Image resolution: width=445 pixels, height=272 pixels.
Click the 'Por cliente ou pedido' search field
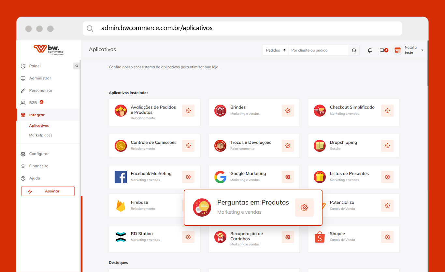(318, 50)
